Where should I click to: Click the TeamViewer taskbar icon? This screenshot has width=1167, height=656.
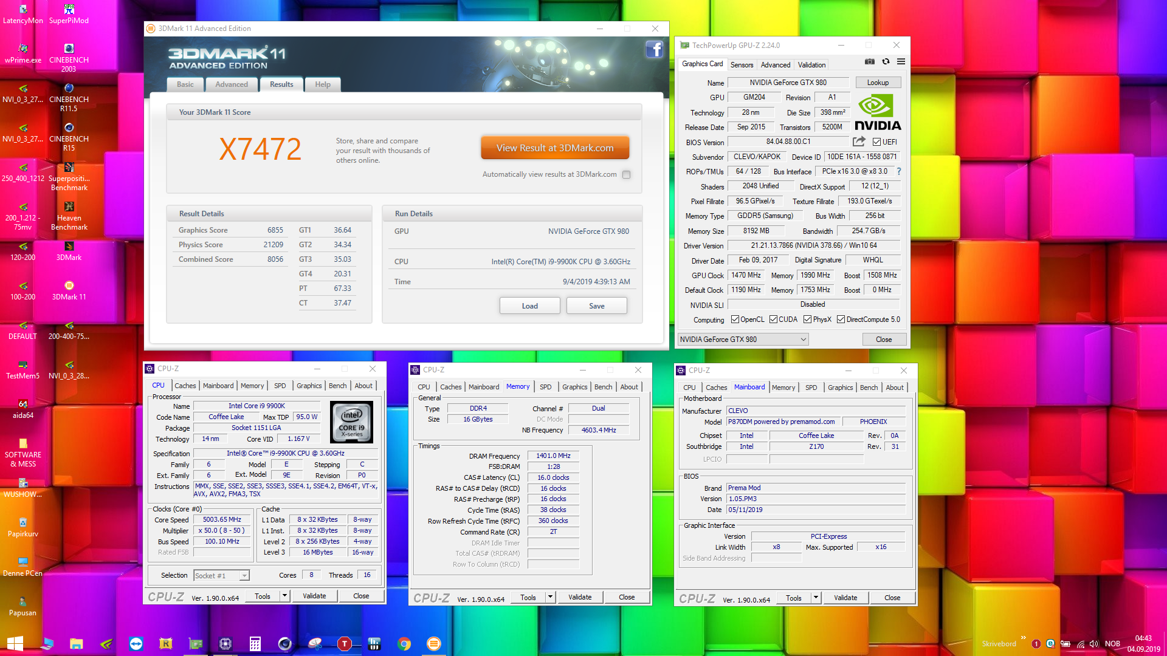(136, 644)
